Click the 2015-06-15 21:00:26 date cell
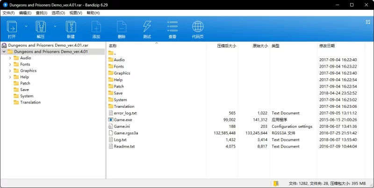 click(338, 120)
